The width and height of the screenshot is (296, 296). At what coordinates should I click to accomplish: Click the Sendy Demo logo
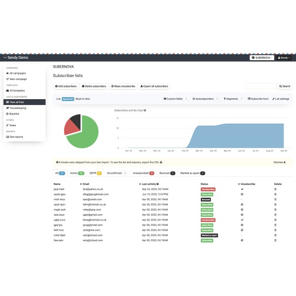pyautogui.click(x=15, y=58)
